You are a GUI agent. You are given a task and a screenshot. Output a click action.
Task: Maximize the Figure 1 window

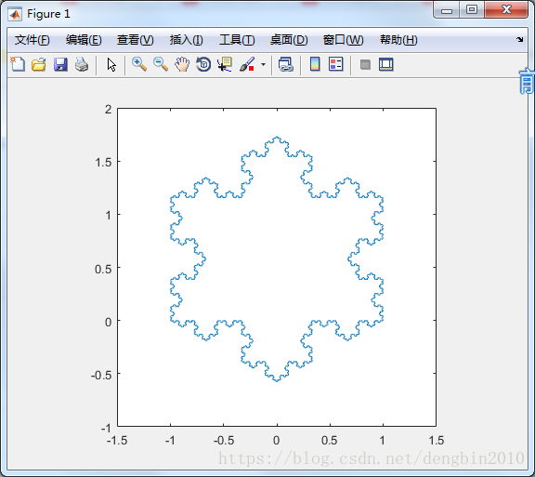pos(472,9)
